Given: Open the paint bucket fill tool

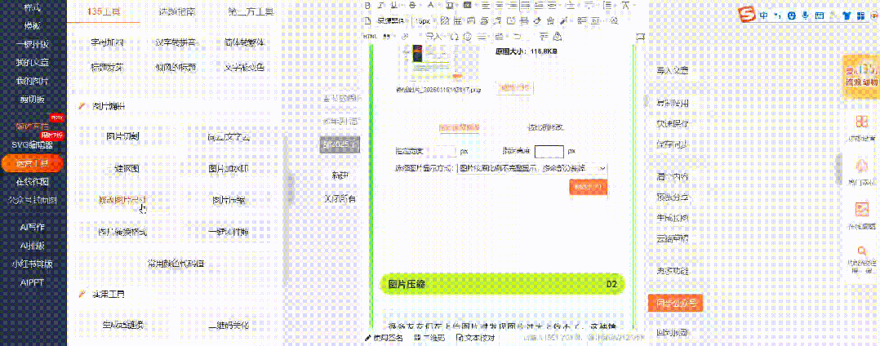Looking at the screenshot, I should tap(537, 21).
